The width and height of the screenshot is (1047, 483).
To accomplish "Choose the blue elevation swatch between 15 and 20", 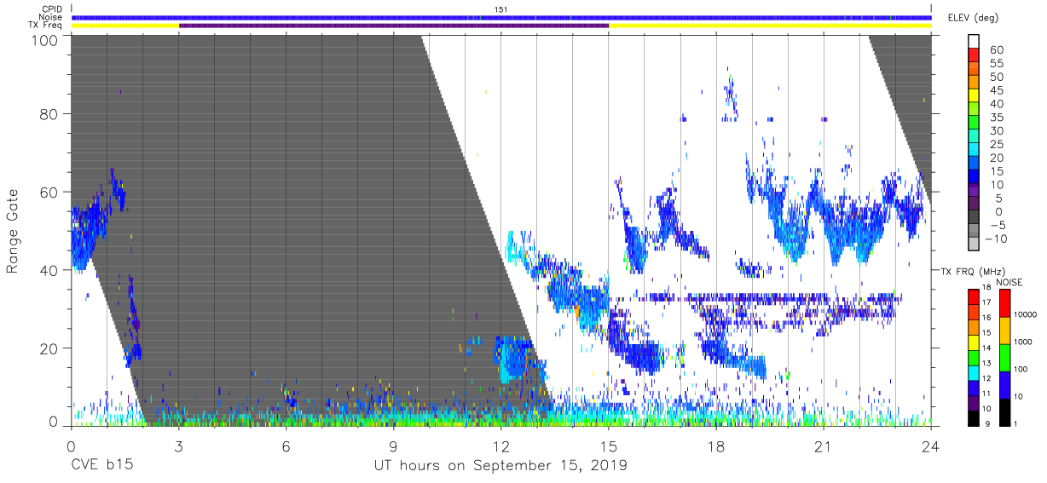I will click(973, 164).
